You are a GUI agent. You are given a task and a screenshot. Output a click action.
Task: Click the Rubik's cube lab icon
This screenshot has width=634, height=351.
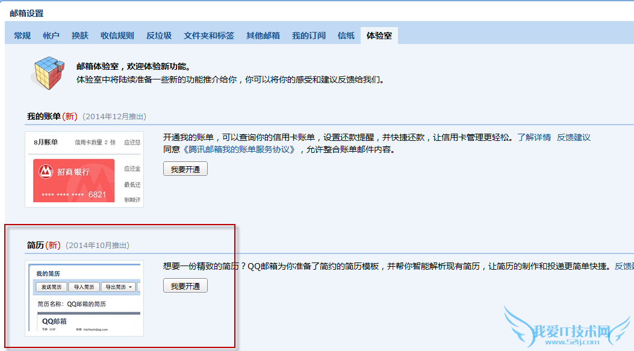click(x=49, y=73)
